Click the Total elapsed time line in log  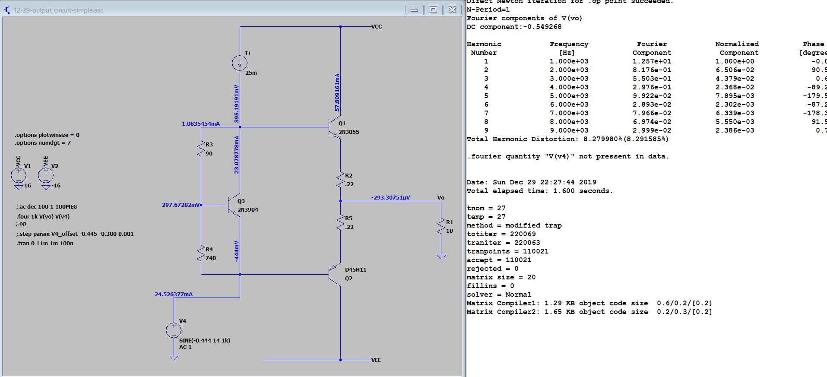tap(540, 191)
